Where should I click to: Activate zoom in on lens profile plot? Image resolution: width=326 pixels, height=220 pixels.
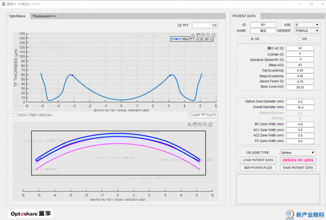click(x=200, y=124)
